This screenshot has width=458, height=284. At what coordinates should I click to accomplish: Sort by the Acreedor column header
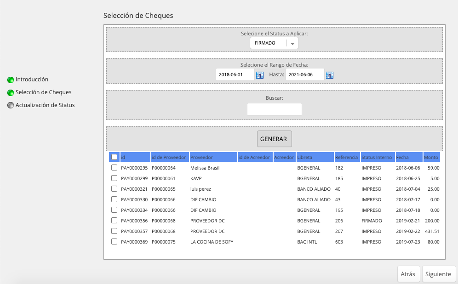pyautogui.click(x=285, y=157)
